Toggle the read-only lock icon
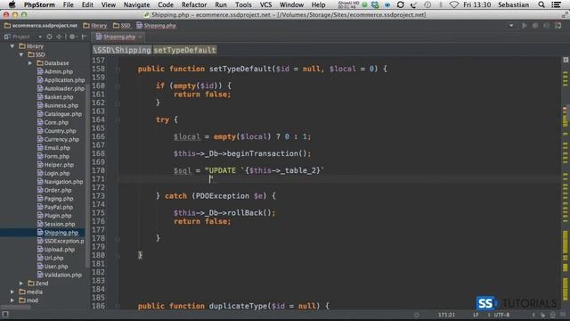This screenshot has width=570, height=321. click(x=542, y=315)
